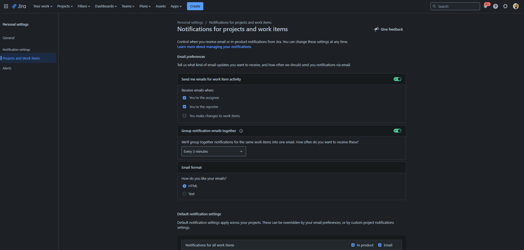Select the Text email format radio
This screenshot has width=524, height=250.
click(185, 194)
